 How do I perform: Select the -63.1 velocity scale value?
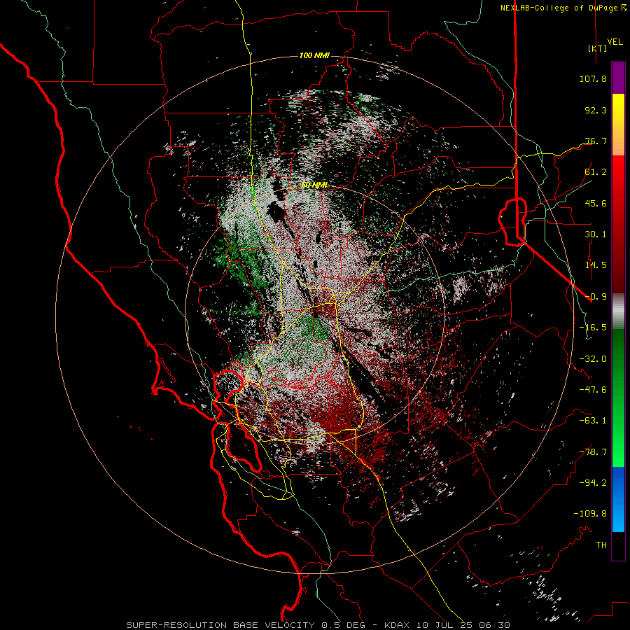(x=593, y=421)
